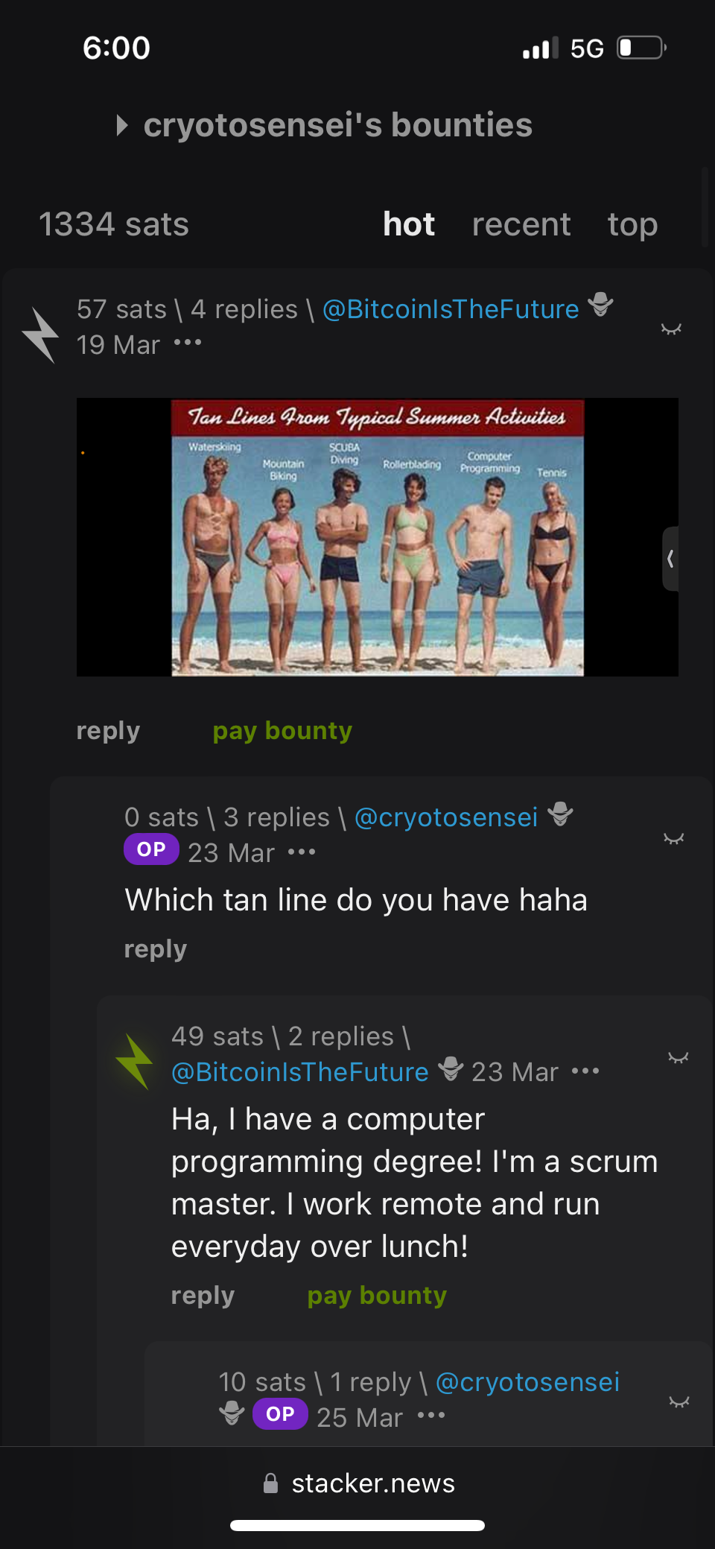715x1549 pixels.
Task: Click the page scrollbar on the right edge
Action: tap(705, 207)
